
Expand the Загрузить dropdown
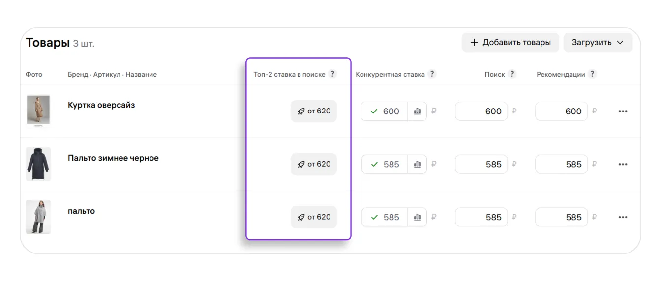pyautogui.click(x=598, y=43)
